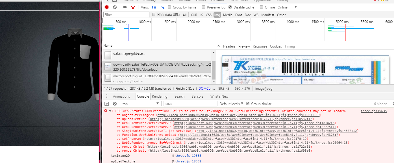The height and width of the screenshot is (163, 394).
Task: Collapse the THREE.WebGLState error stack
Action: (110, 111)
